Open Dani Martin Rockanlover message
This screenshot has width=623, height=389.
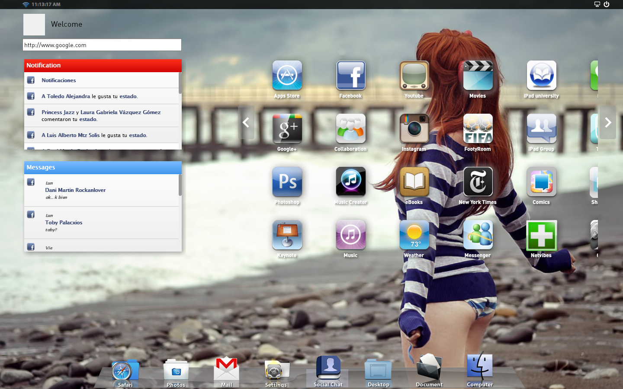102,190
